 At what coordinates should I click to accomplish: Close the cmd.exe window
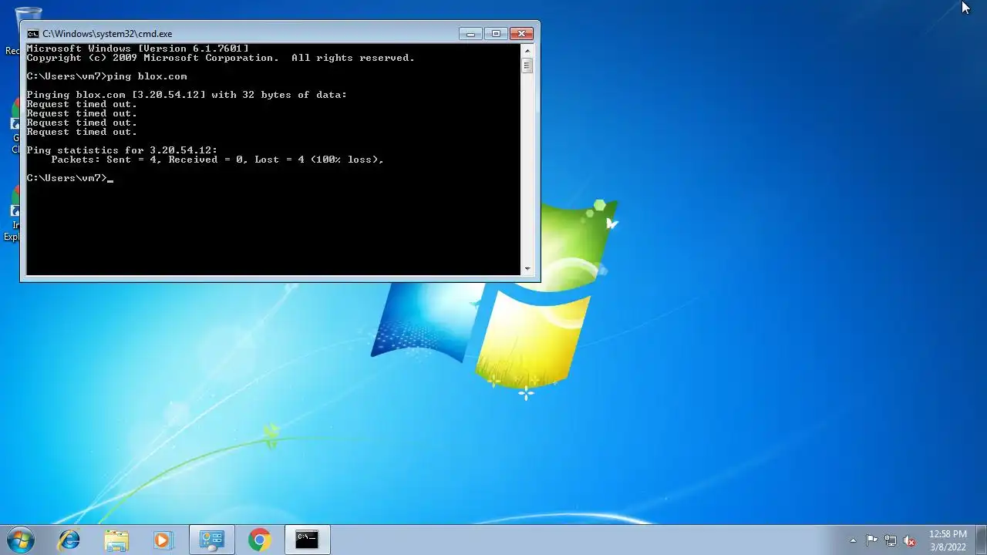click(x=521, y=33)
